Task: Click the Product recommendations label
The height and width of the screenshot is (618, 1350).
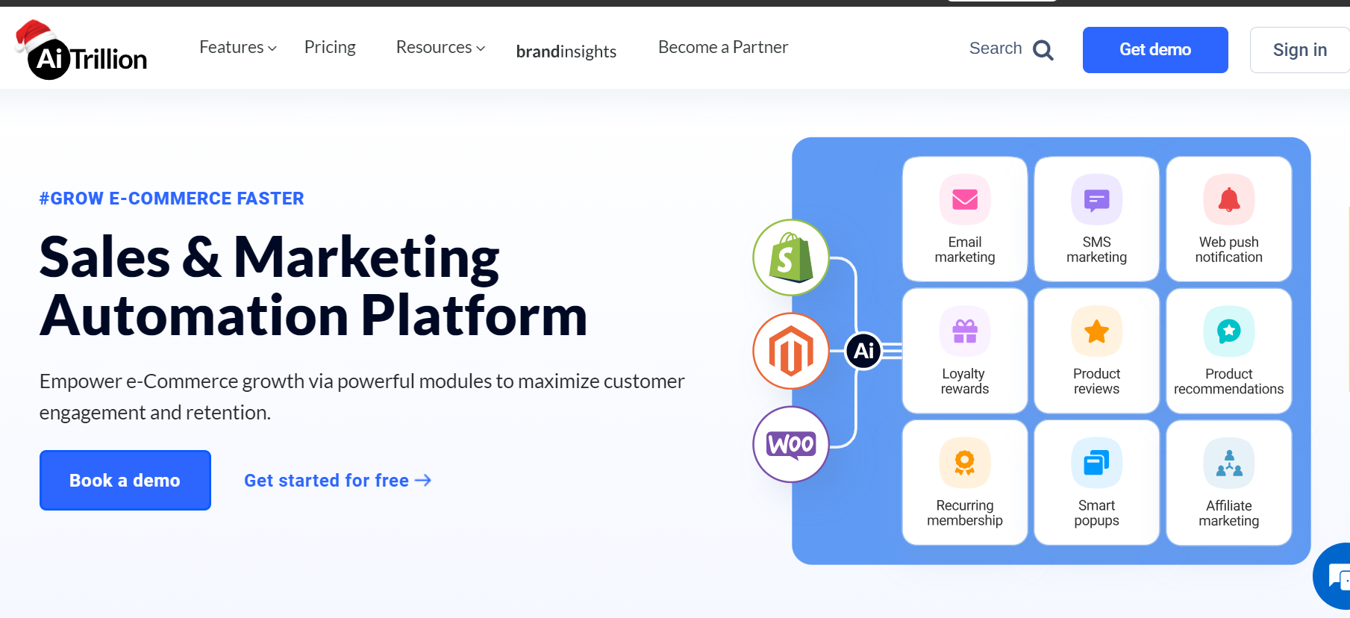Action: (x=1228, y=381)
